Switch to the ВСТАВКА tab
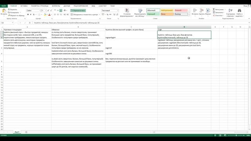 [24, 6]
